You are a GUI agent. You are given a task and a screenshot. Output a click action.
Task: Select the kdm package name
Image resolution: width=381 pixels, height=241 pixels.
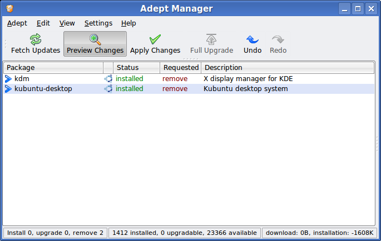(x=22, y=79)
